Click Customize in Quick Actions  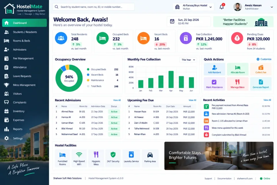click(x=264, y=59)
